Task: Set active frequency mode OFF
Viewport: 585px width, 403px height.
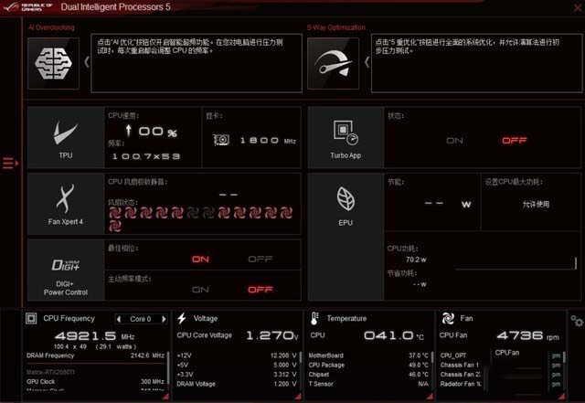Action: (x=261, y=290)
